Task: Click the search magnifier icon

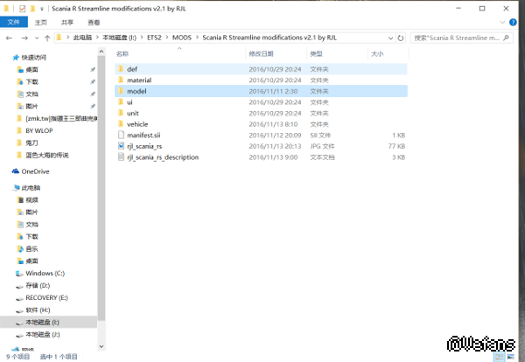Action: point(506,38)
